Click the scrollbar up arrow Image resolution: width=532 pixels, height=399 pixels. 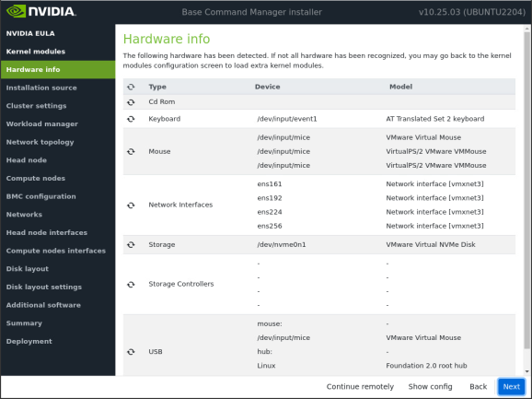point(526,29)
